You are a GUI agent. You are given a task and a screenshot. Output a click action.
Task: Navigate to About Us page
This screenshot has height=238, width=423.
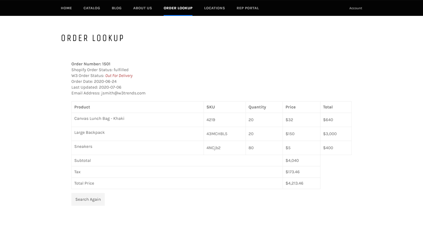point(142,8)
